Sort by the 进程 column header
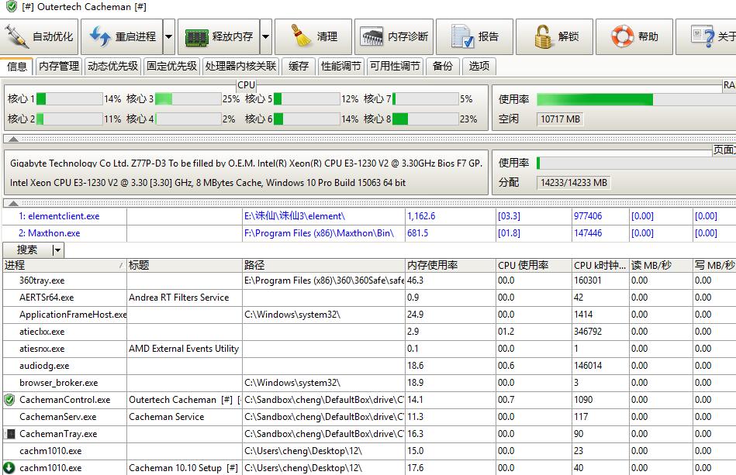This screenshot has width=736, height=475. 65,266
